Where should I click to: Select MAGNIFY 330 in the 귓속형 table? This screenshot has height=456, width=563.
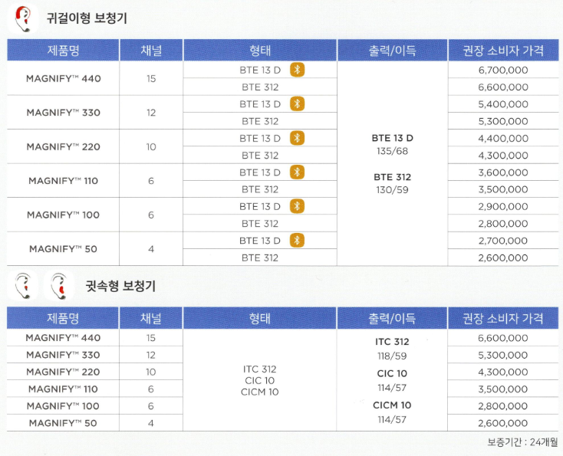63,355
